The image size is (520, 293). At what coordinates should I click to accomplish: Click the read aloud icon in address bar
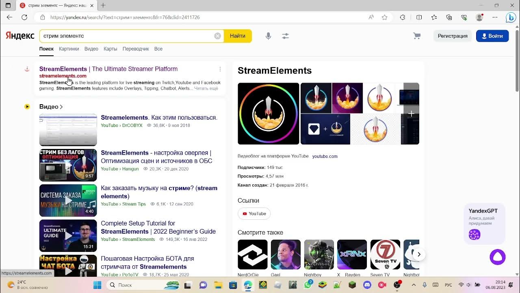[371, 17]
